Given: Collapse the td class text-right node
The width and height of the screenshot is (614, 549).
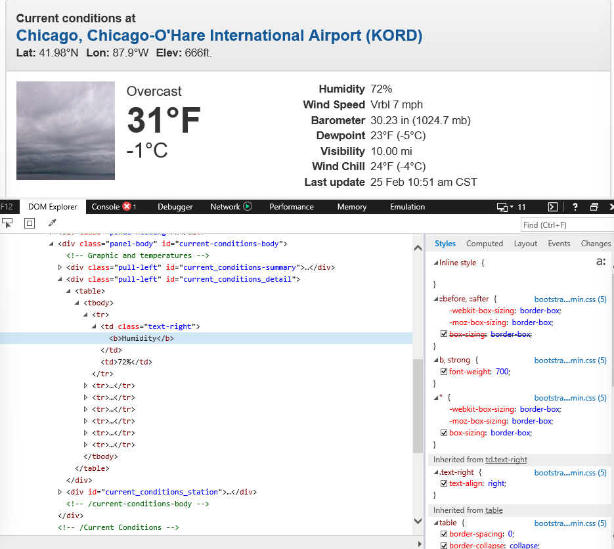Looking at the screenshot, I should click(x=94, y=326).
